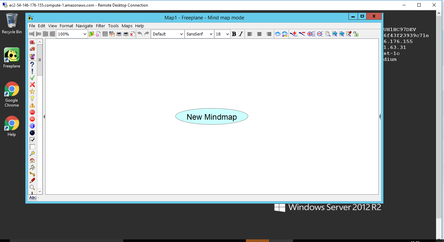This screenshot has height=242, width=444.
Task: Select the light bulb idea icon
Action: tap(32, 98)
